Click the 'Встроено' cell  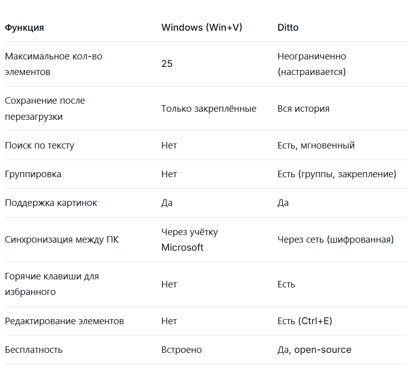pyautogui.click(x=181, y=350)
